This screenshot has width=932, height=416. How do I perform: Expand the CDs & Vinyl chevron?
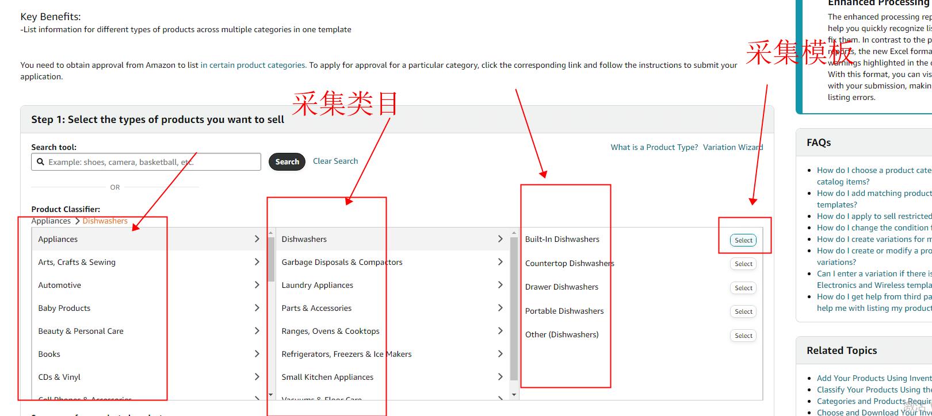point(257,377)
